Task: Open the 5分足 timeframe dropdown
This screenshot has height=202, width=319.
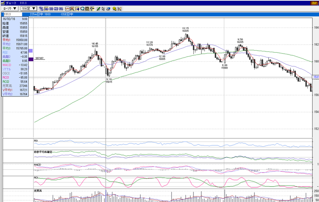Action: click(x=29, y=8)
